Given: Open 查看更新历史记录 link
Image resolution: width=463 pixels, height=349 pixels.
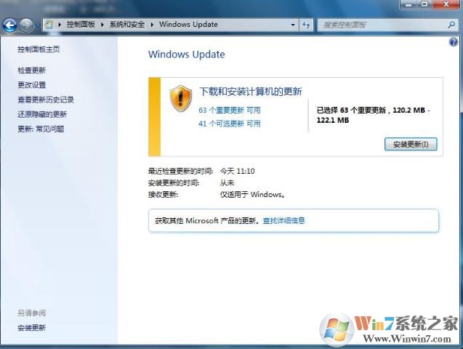Looking at the screenshot, I should pos(46,100).
